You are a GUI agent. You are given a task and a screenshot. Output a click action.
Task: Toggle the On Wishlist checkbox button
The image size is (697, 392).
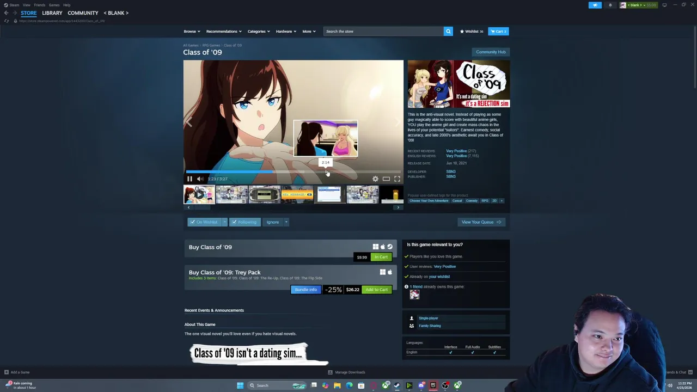(204, 222)
